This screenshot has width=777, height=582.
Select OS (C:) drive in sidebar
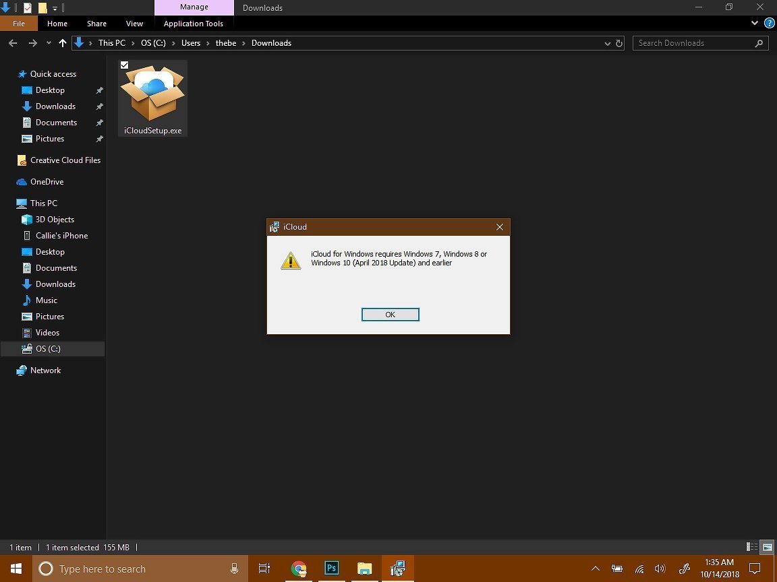point(53,348)
